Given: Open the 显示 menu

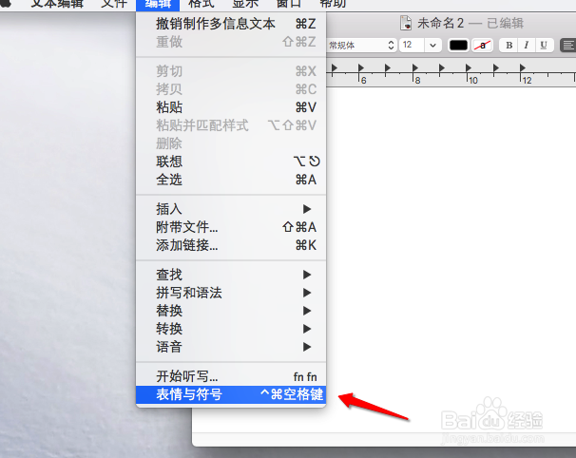Looking at the screenshot, I should (245, 4).
